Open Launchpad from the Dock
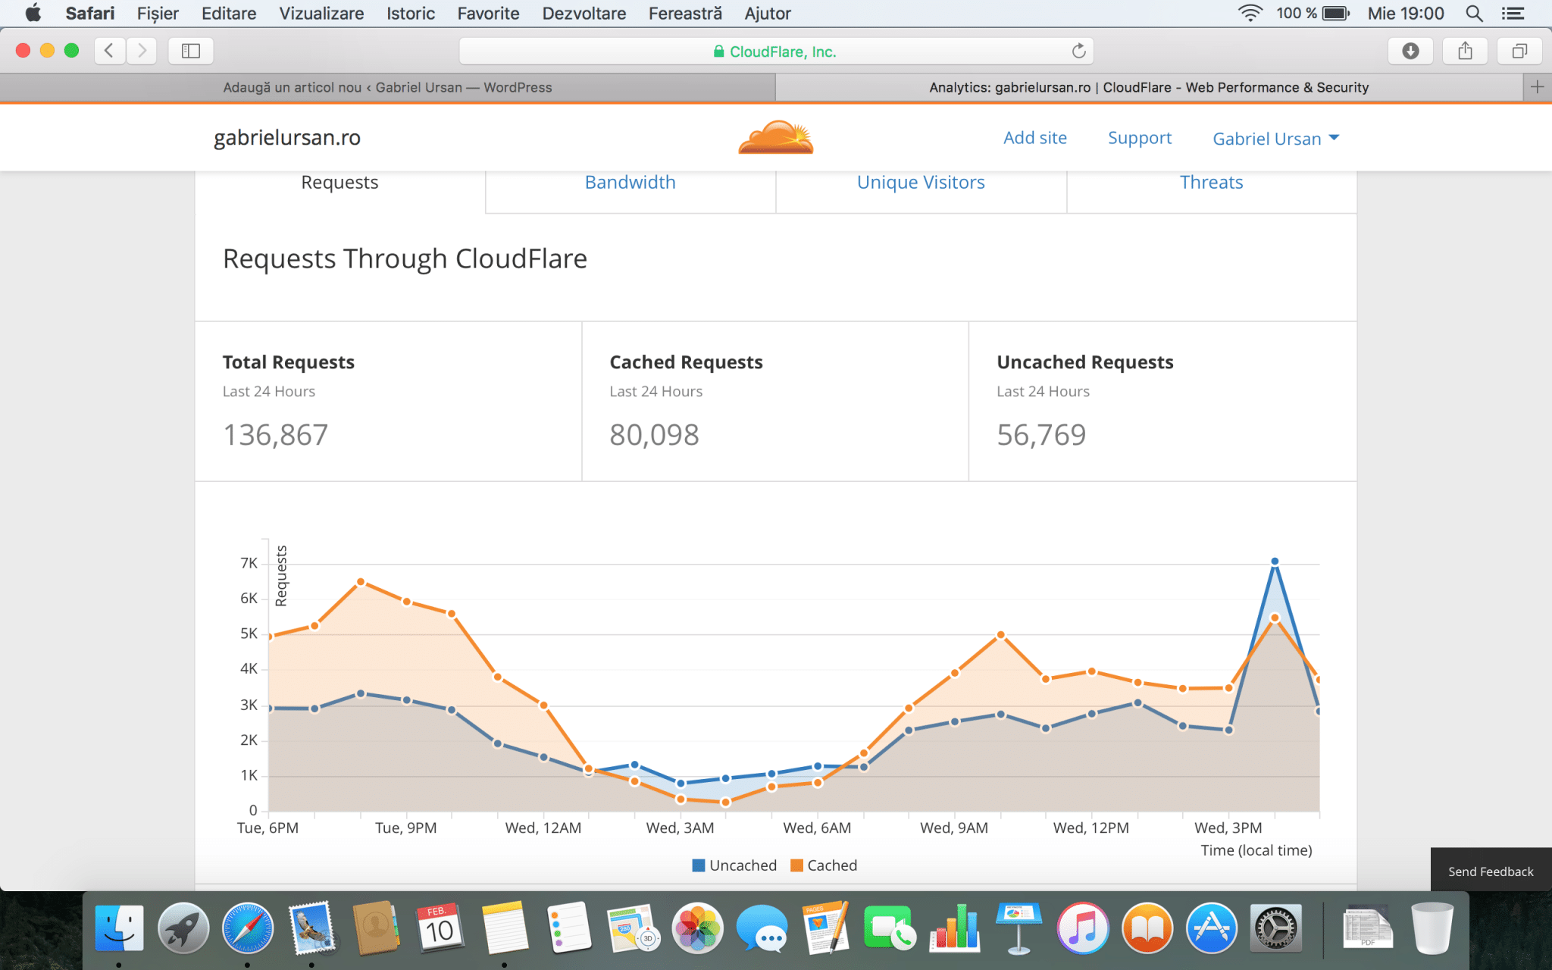1552x970 pixels. point(183,928)
